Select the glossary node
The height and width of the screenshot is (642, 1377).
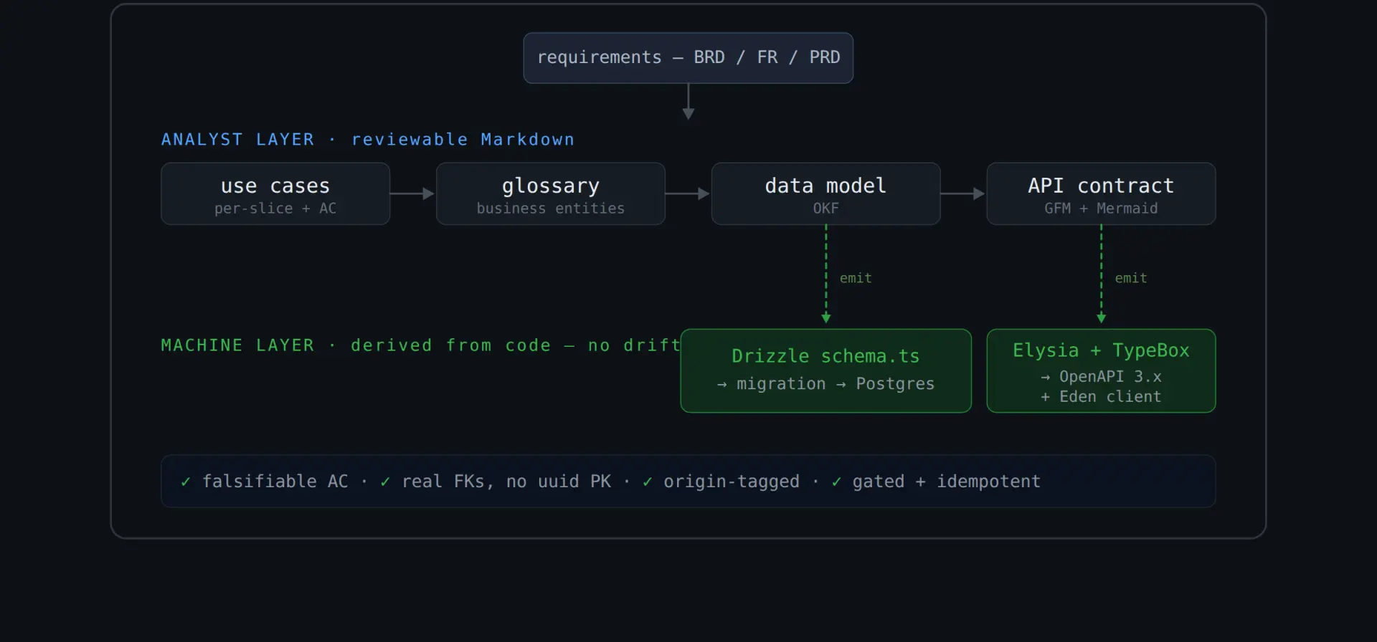coord(551,193)
